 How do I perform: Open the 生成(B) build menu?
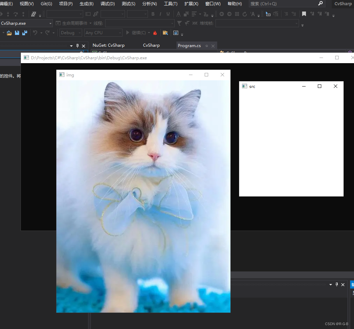tap(86, 4)
